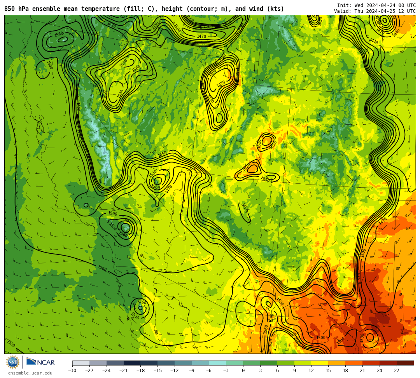Select the 850 hPa ensemble mean temperature title
420x378 pixels.
144,9
